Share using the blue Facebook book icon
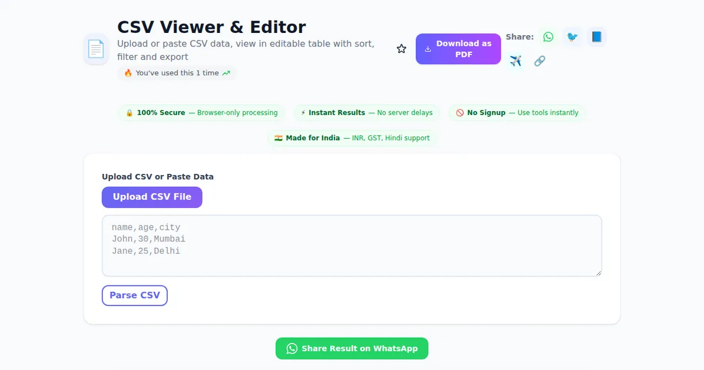This screenshot has width=704, height=370. (596, 36)
